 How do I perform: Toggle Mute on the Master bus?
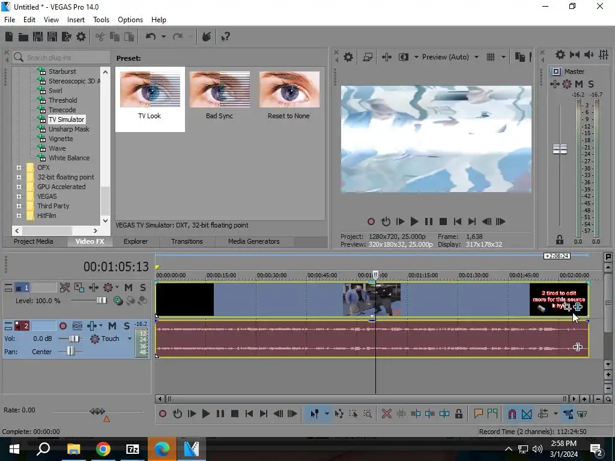coord(579,84)
